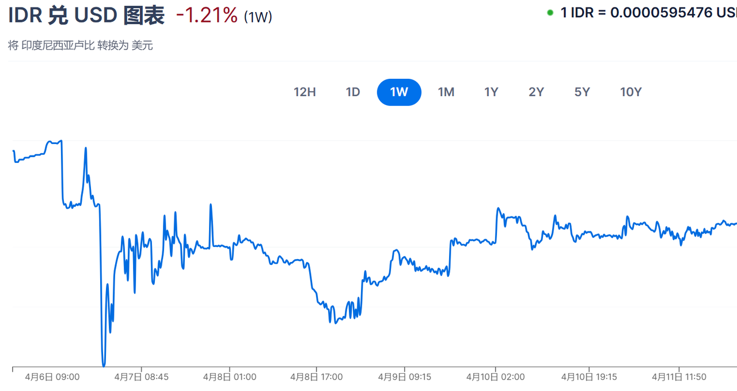This screenshot has height=391, width=737.
Task: Click the green live status dot
Action: click(x=550, y=13)
